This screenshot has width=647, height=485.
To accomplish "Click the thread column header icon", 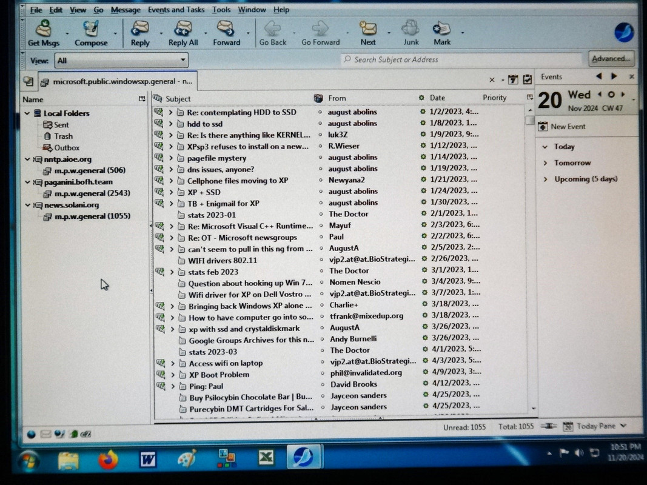I will click(x=157, y=98).
